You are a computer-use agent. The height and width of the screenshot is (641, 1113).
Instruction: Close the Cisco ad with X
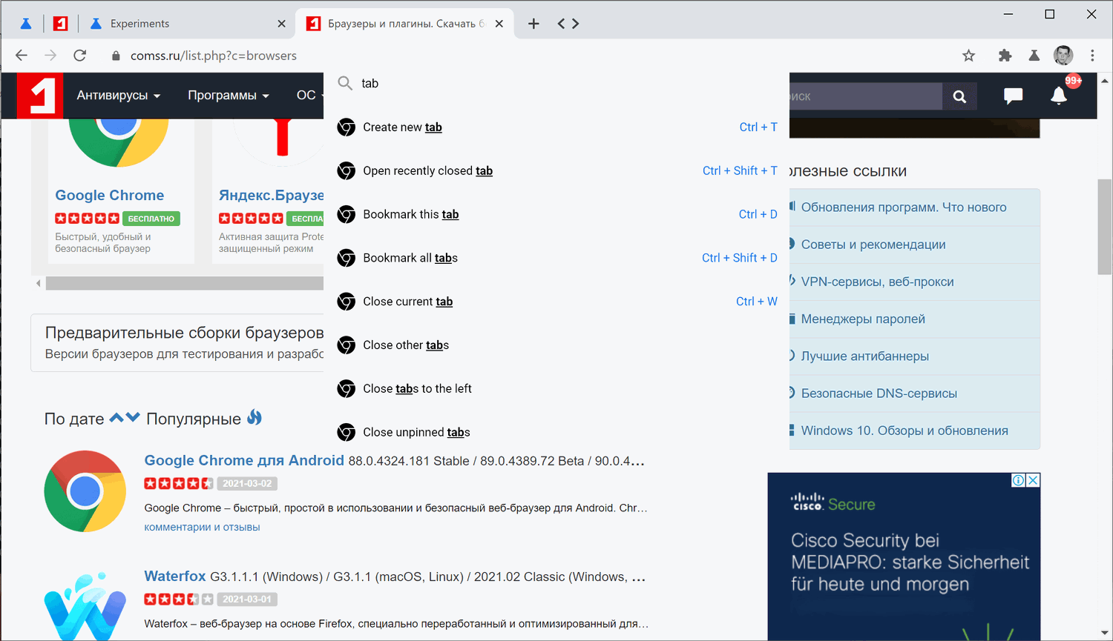[1033, 480]
